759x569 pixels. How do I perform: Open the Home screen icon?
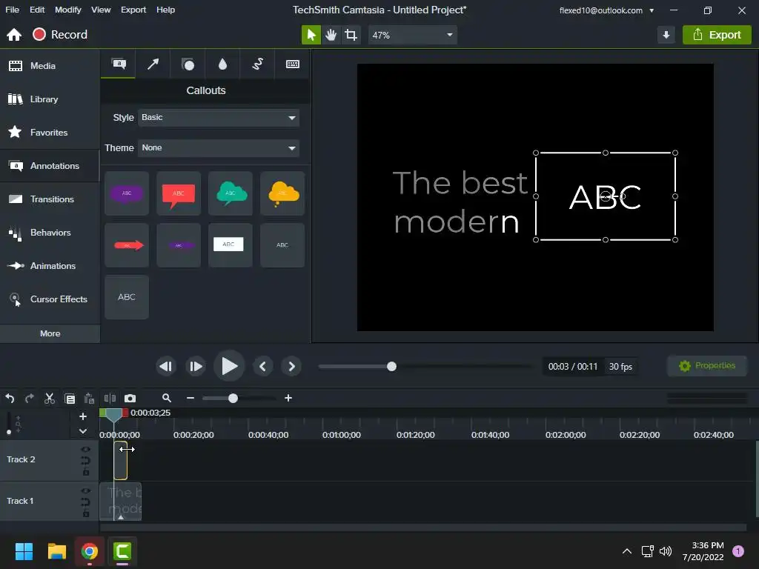14,35
